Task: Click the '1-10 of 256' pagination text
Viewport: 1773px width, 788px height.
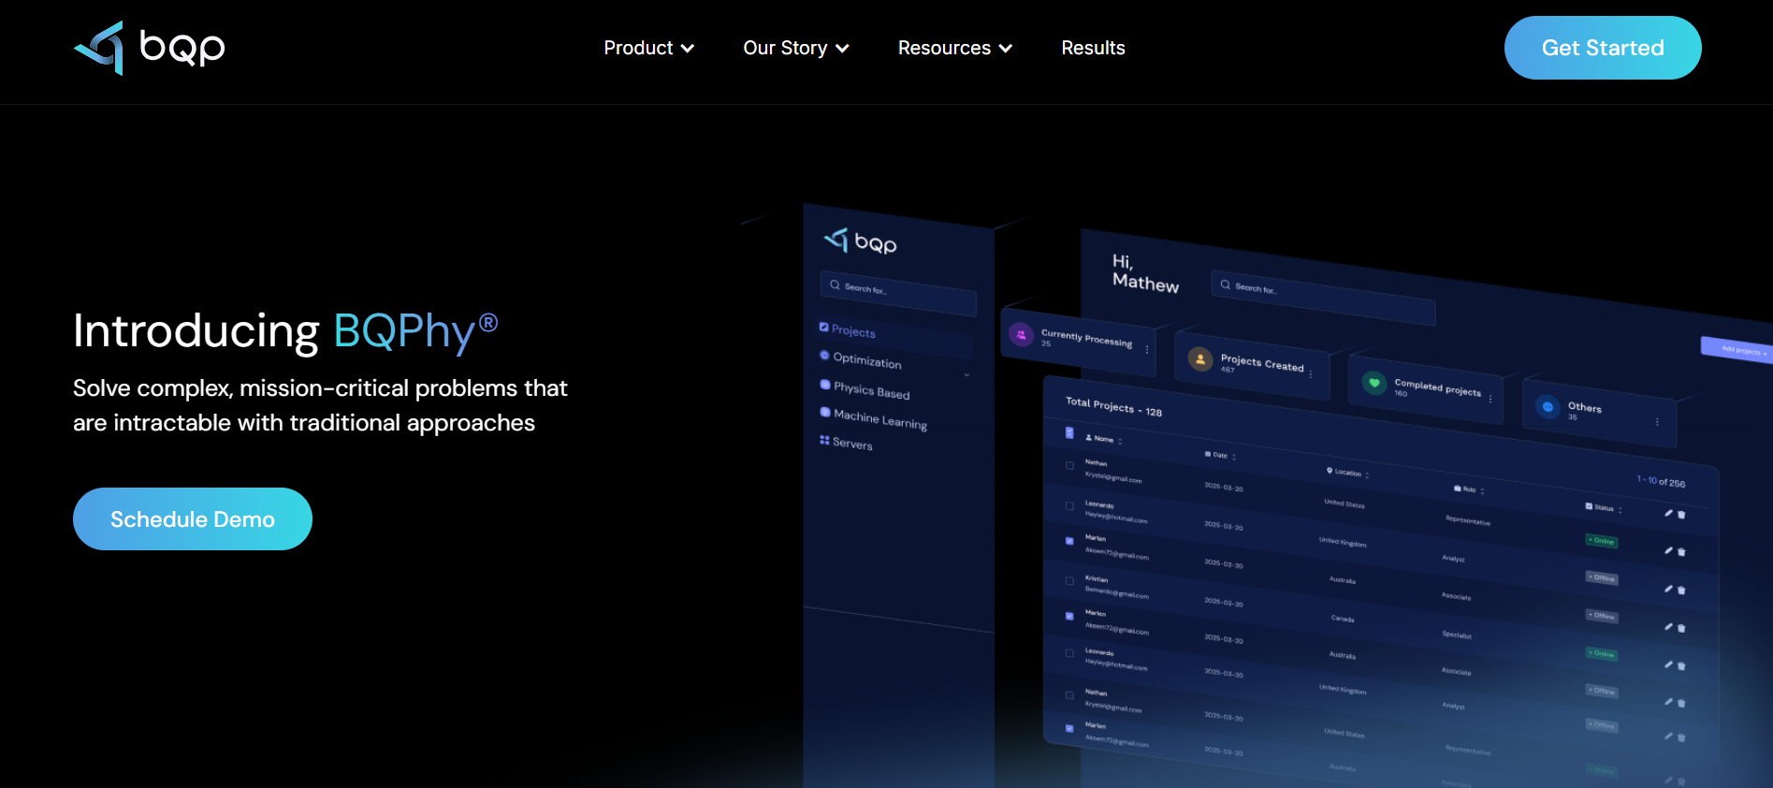Action: tap(1661, 481)
